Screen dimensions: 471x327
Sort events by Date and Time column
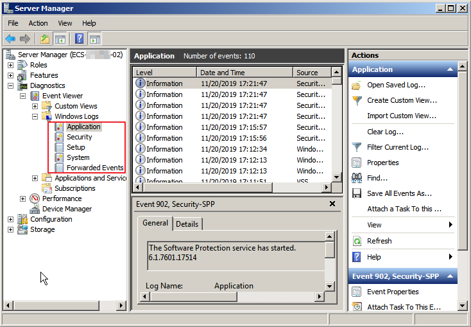(244, 73)
